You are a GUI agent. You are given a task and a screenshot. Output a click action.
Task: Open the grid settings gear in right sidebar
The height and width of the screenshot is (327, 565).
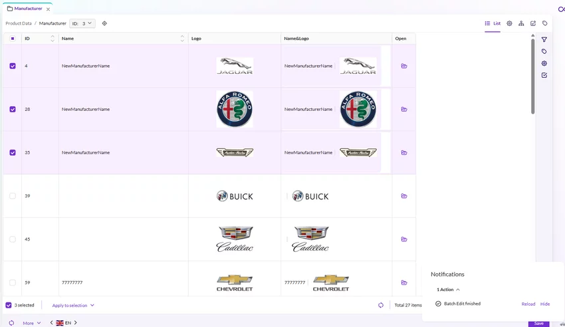click(x=544, y=63)
